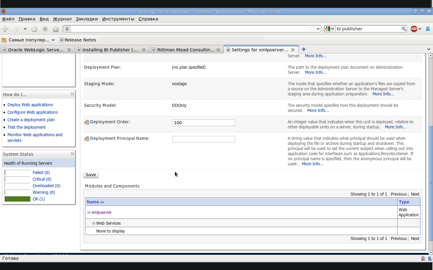Bookmark this page with the star icon
This screenshot has width=433, height=270.
(313, 29)
